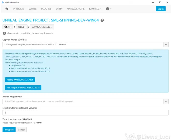Open the PLUG-INS tab

coord(46,9)
